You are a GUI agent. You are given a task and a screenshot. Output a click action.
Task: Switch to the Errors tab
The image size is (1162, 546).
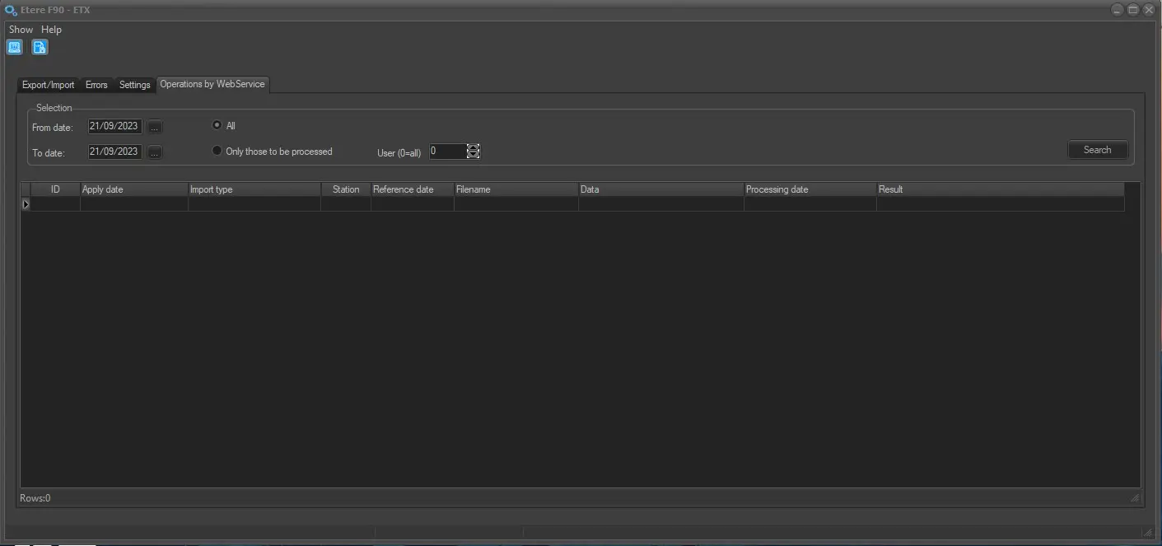pos(96,85)
